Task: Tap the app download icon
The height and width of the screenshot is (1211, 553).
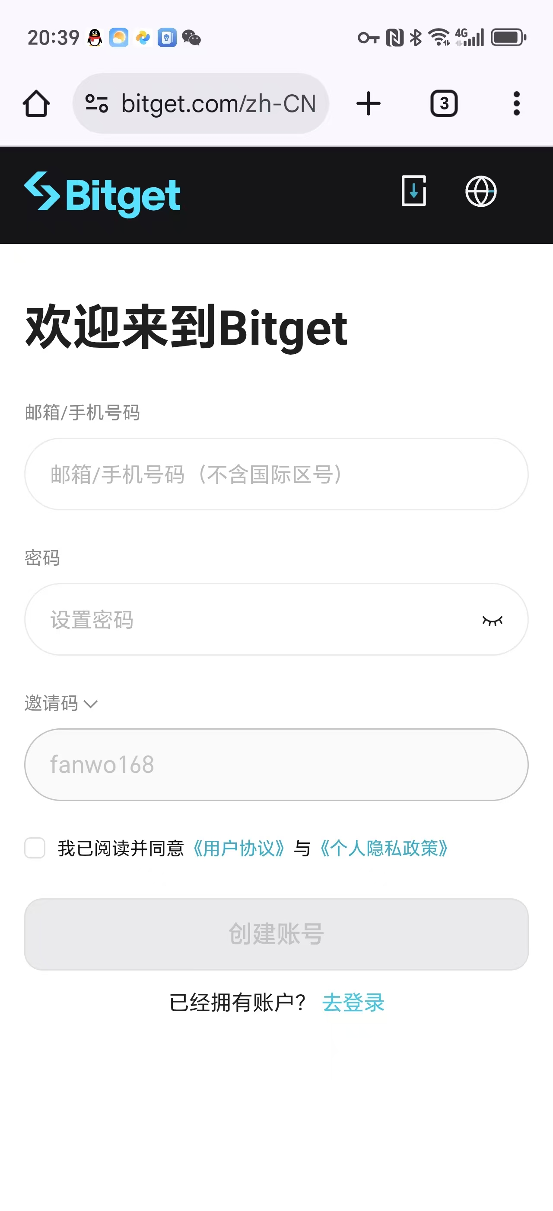Action: point(413,191)
